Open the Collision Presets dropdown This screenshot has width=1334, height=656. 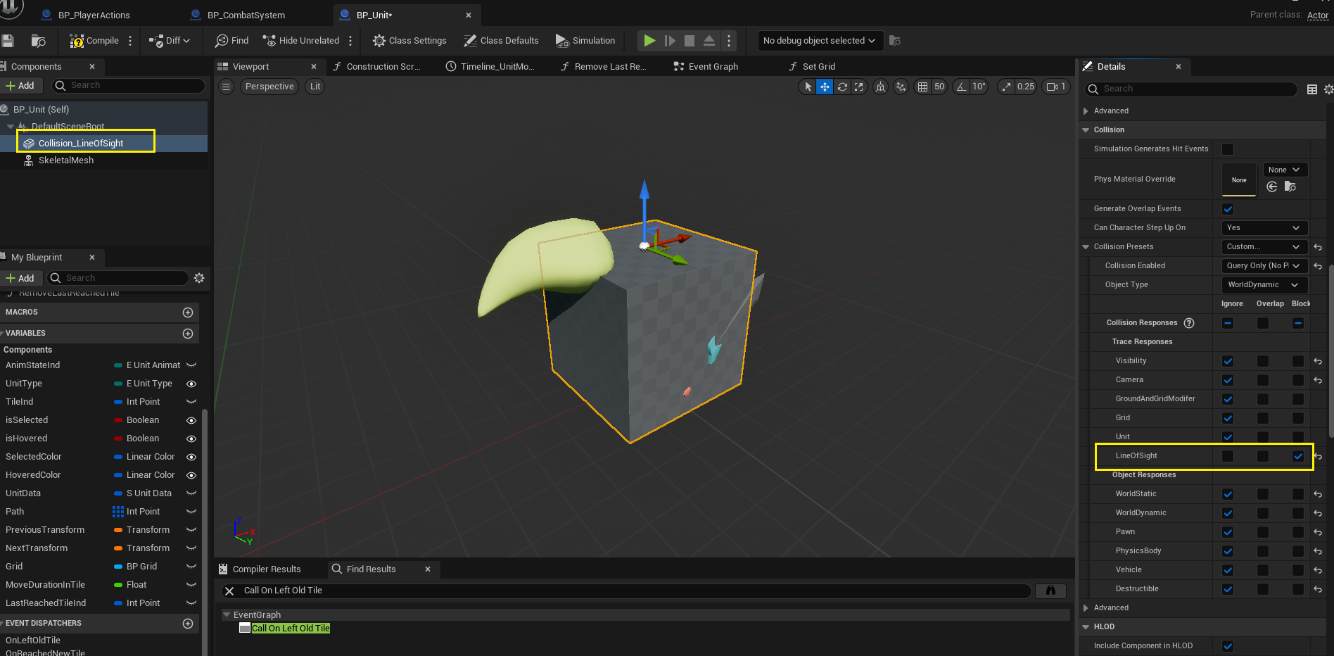[1264, 247]
